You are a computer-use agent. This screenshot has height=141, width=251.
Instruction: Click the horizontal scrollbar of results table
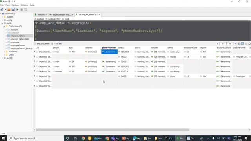[113, 130]
